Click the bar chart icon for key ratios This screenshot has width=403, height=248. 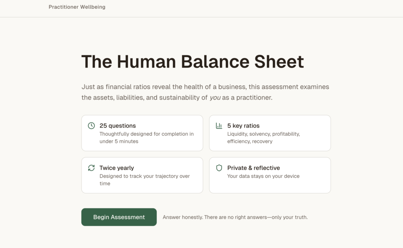click(x=219, y=126)
